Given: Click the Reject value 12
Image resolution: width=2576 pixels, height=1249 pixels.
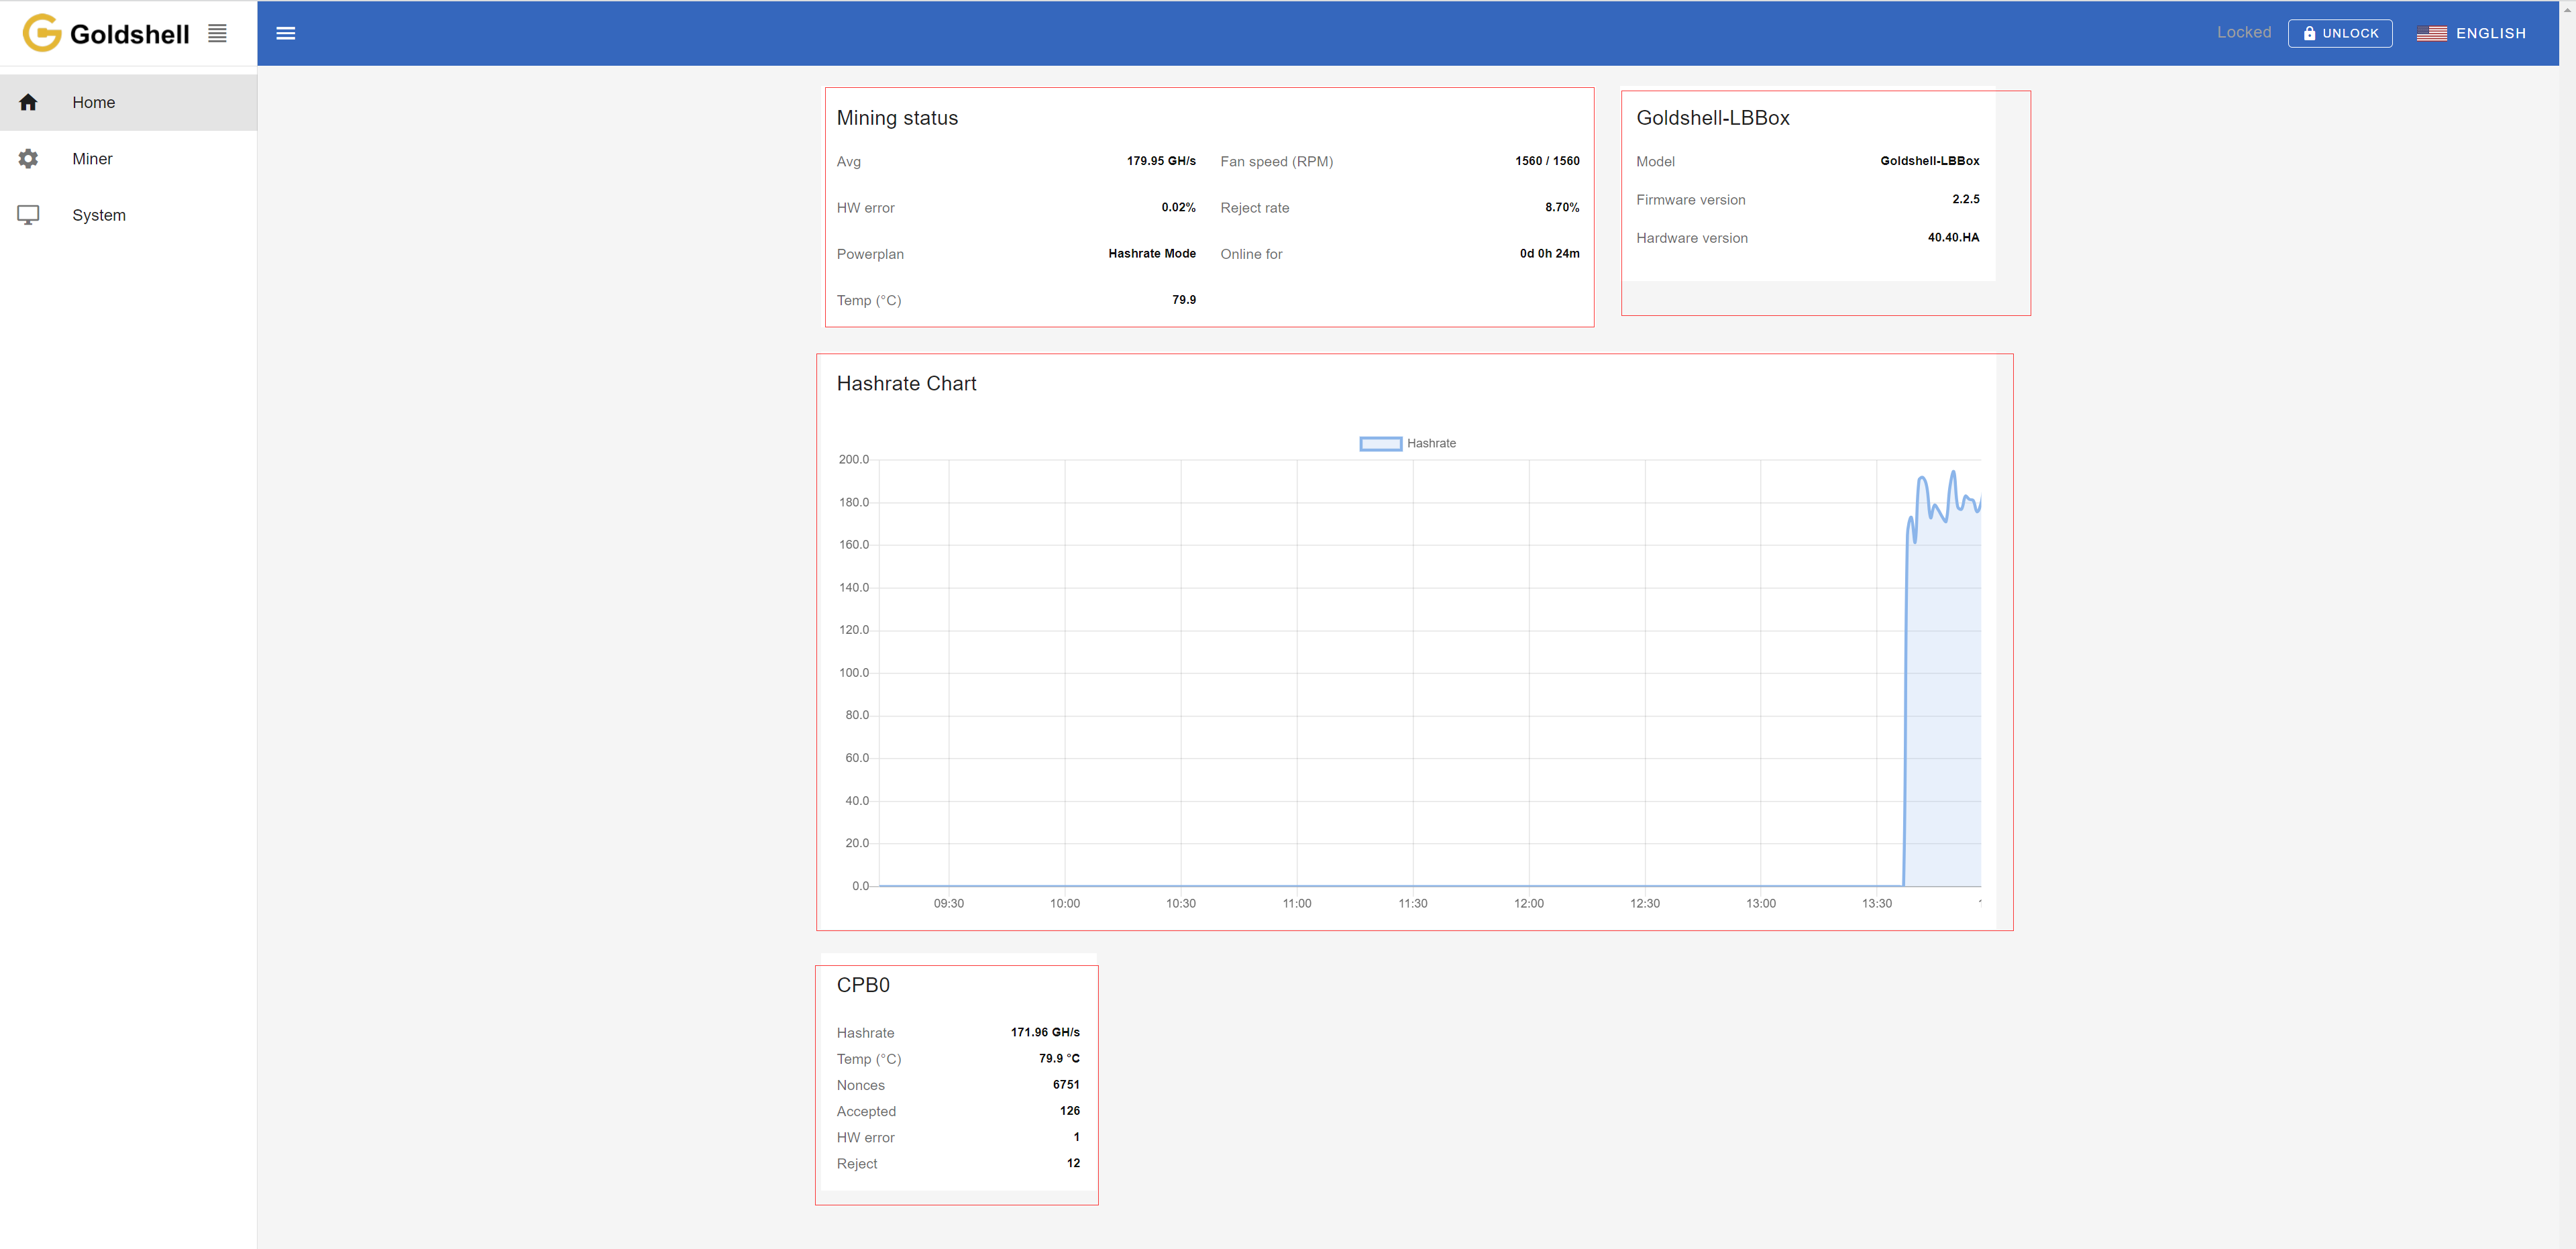Looking at the screenshot, I should pyautogui.click(x=1073, y=1164).
